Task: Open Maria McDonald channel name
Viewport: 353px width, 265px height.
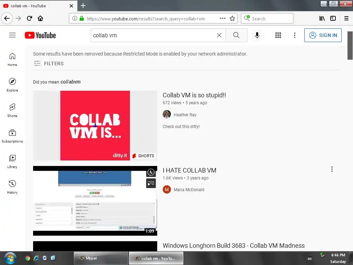Action: coord(189,190)
